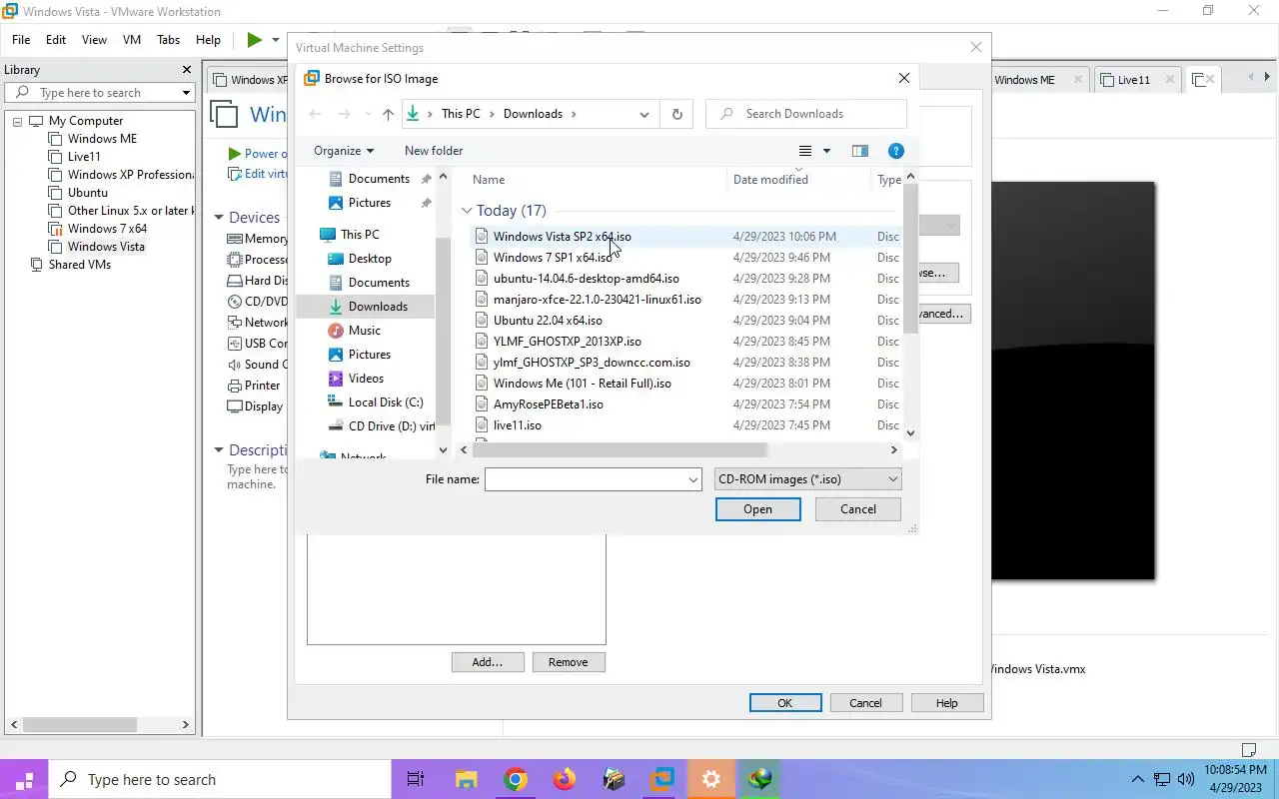Viewport: 1279px width, 799px height.
Task: Open the Library search dropdown arrow
Action: click(x=186, y=93)
